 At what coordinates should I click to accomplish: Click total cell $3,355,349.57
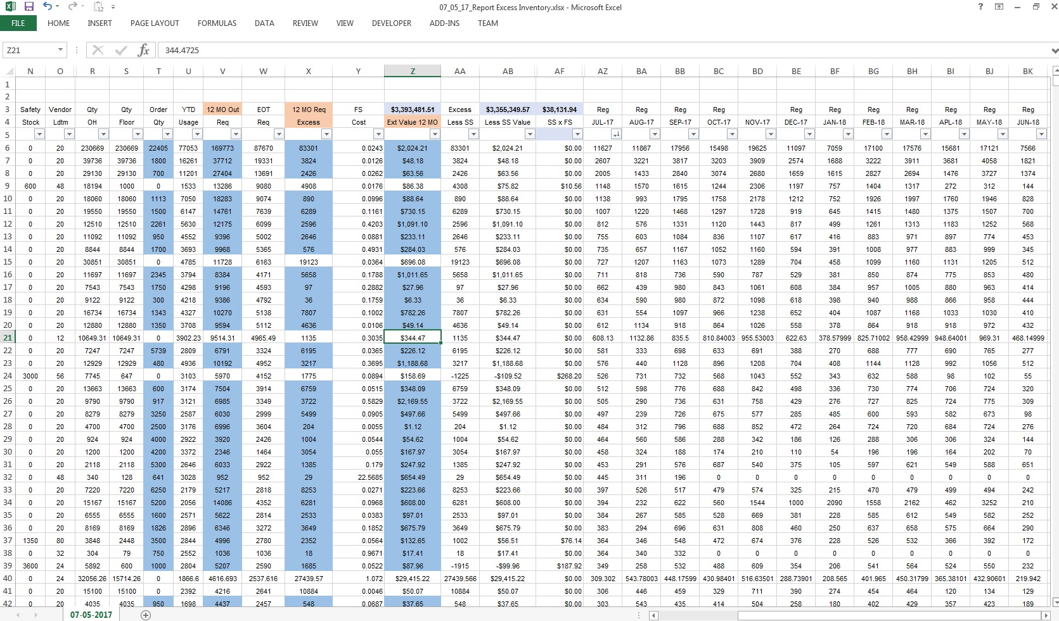(508, 110)
